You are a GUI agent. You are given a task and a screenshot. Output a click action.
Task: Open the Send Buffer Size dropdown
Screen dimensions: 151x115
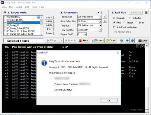pos(100,21)
